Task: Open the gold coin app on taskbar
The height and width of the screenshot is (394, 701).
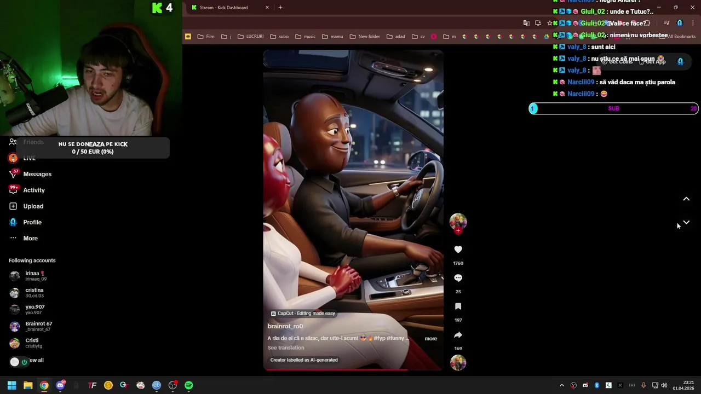Action: (108, 385)
